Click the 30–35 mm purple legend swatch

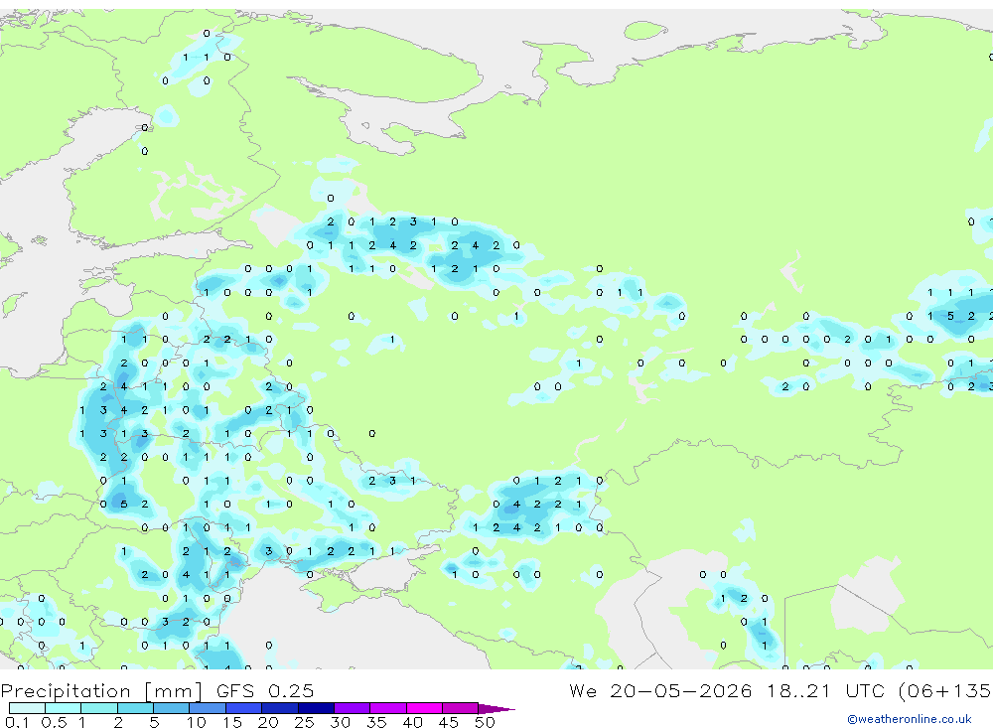(x=352, y=708)
